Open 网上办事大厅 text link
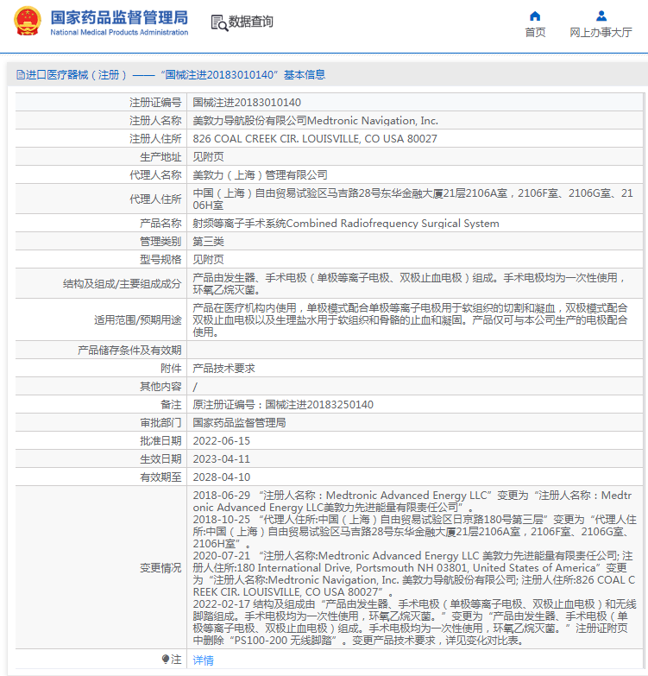Image resolution: width=648 pixels, height=676 pixels. click(x=601, y=33)
